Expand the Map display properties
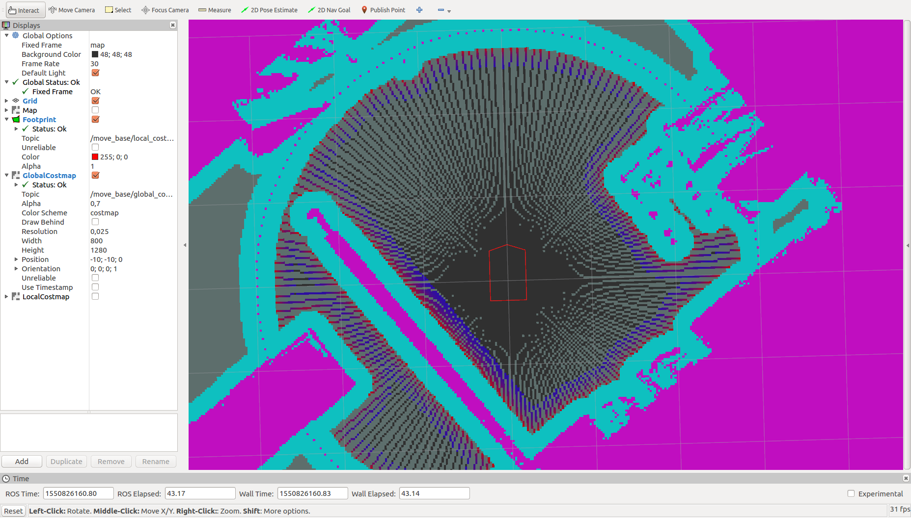 (6, 110)
